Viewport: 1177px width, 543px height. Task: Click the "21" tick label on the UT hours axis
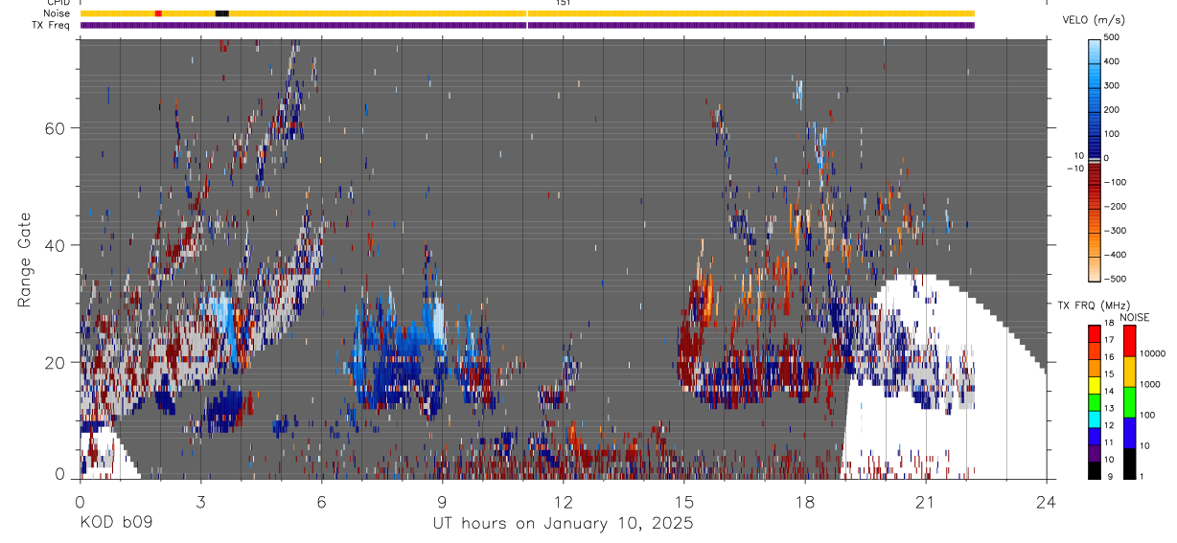925,502
